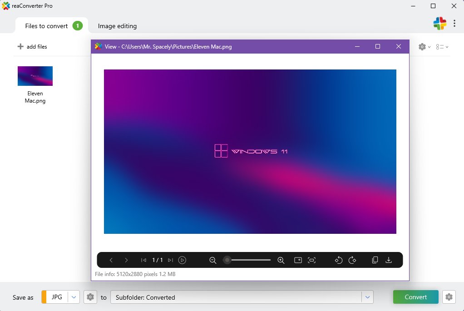The image size is (464, 311).
Task: Zoom out using magnifier minus icon
Action: (213, 260)
